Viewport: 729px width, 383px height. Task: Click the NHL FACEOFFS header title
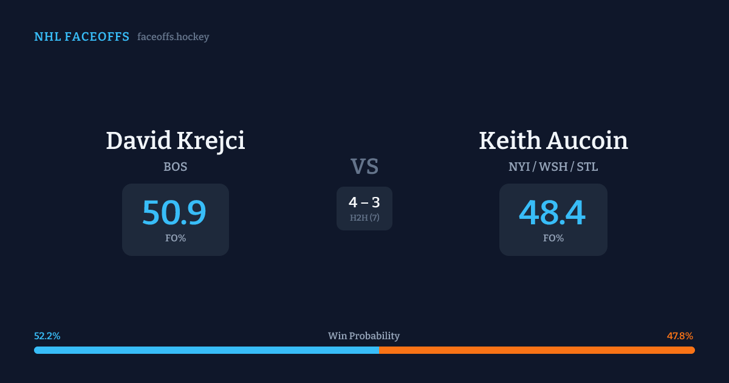(81, 37)
